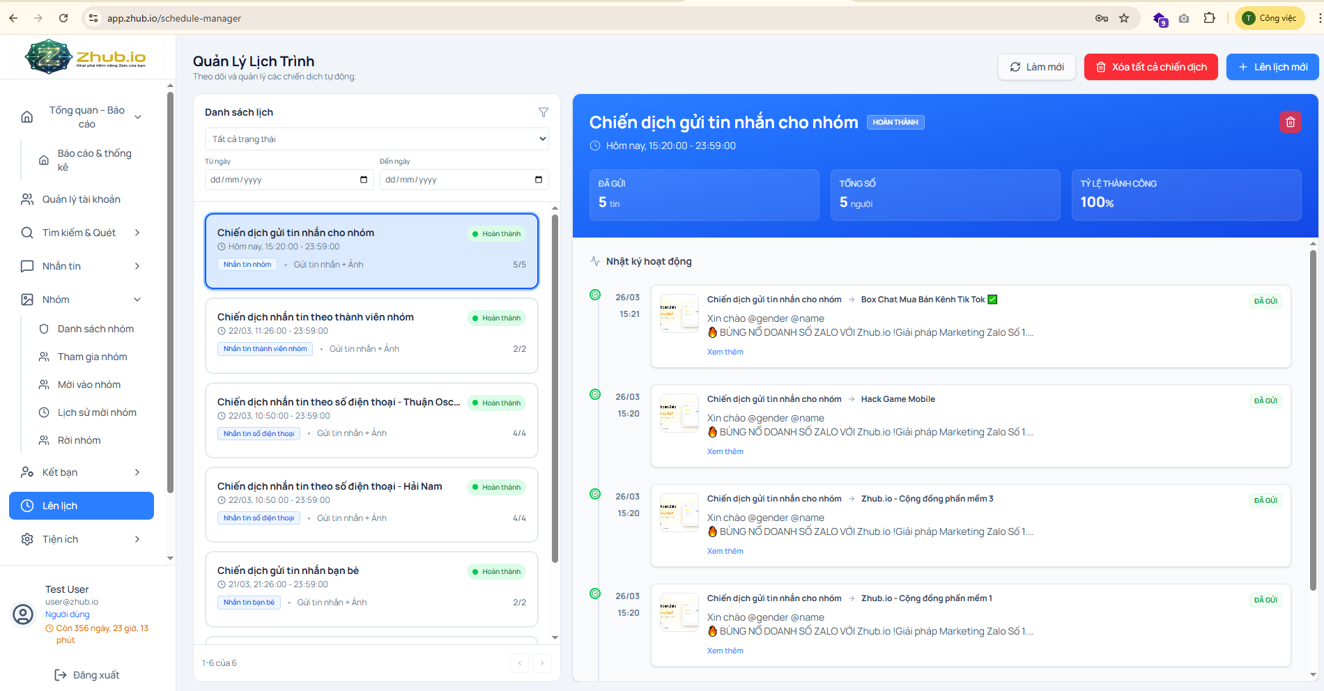Viewport: 1324px width, 691px height.
Task: Go to Danh sách nhóm
Action: [x=95, y=329]
